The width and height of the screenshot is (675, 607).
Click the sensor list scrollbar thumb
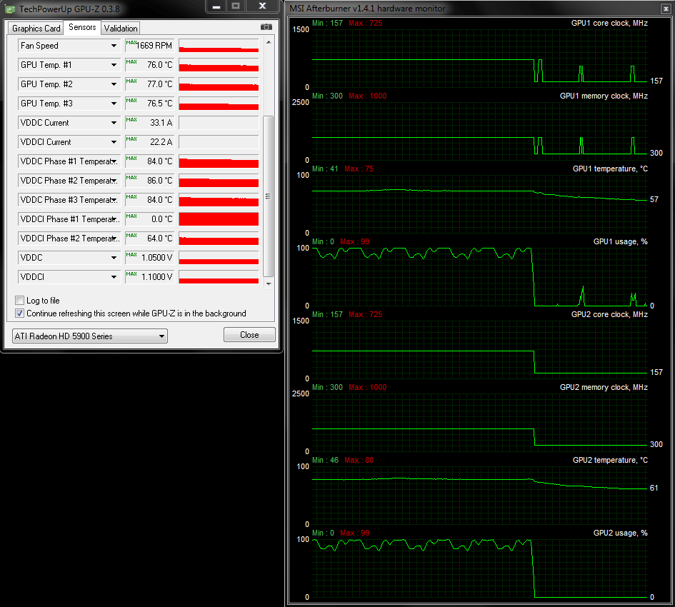(268, 196)
